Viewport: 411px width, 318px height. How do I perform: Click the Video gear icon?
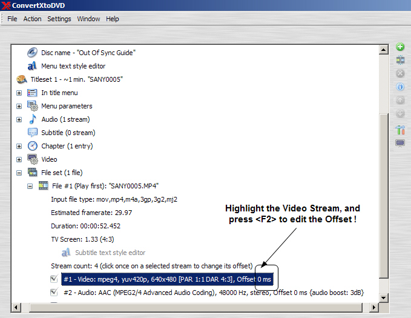tap(33, 159)
